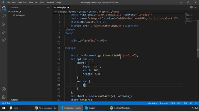The width and height of the screenshot is (199, 111).
Task: Click PHP language mode status item
Action: click(186, 103)
